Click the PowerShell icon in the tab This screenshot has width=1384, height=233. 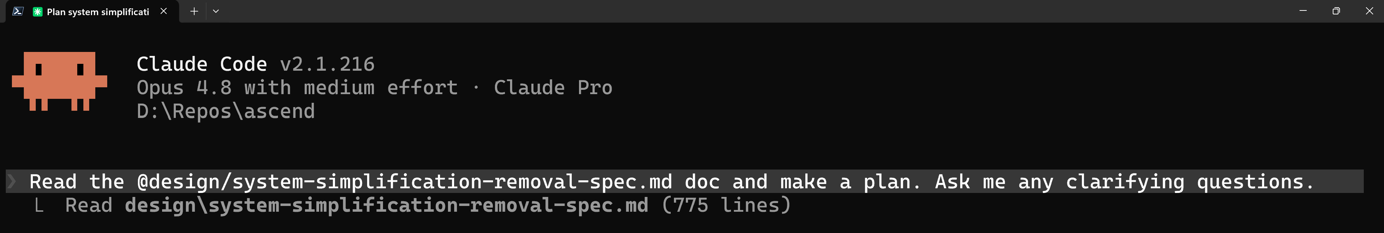pyautogui.click(x=18, y=11)
